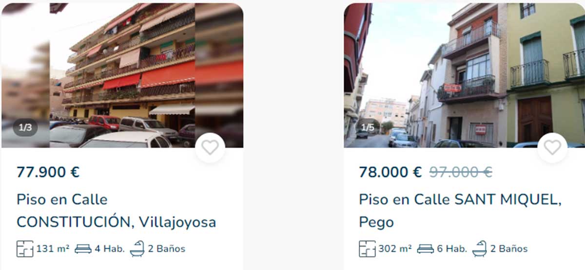Click bathtub icon beside Villajoyosa 2 Baños
This screenshot has height=270, width=585.
(137, 249)
